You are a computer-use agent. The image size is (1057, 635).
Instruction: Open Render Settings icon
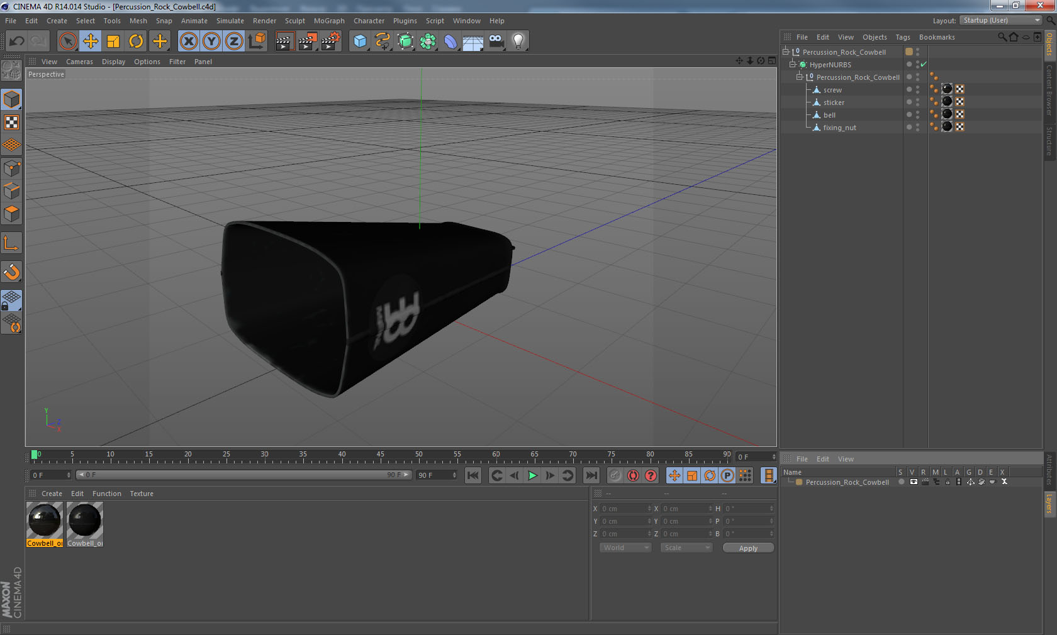tap(331, 41)
